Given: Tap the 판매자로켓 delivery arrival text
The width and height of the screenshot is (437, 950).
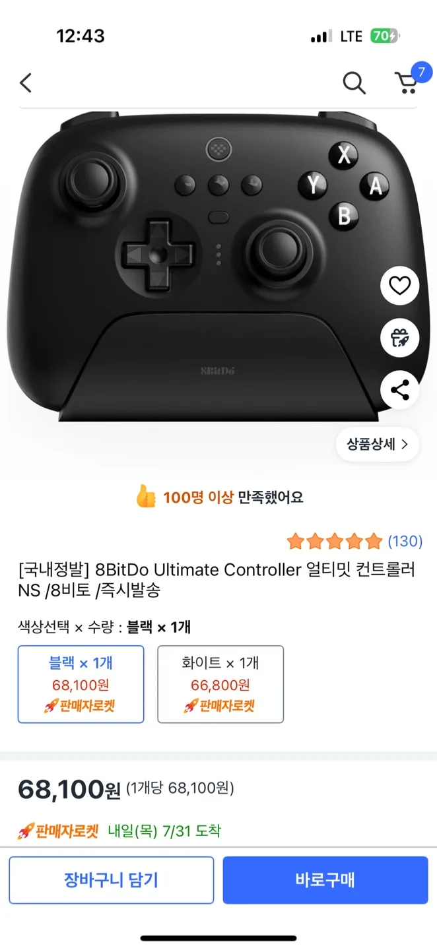Looking at the screenshot, I should (119, 831).
